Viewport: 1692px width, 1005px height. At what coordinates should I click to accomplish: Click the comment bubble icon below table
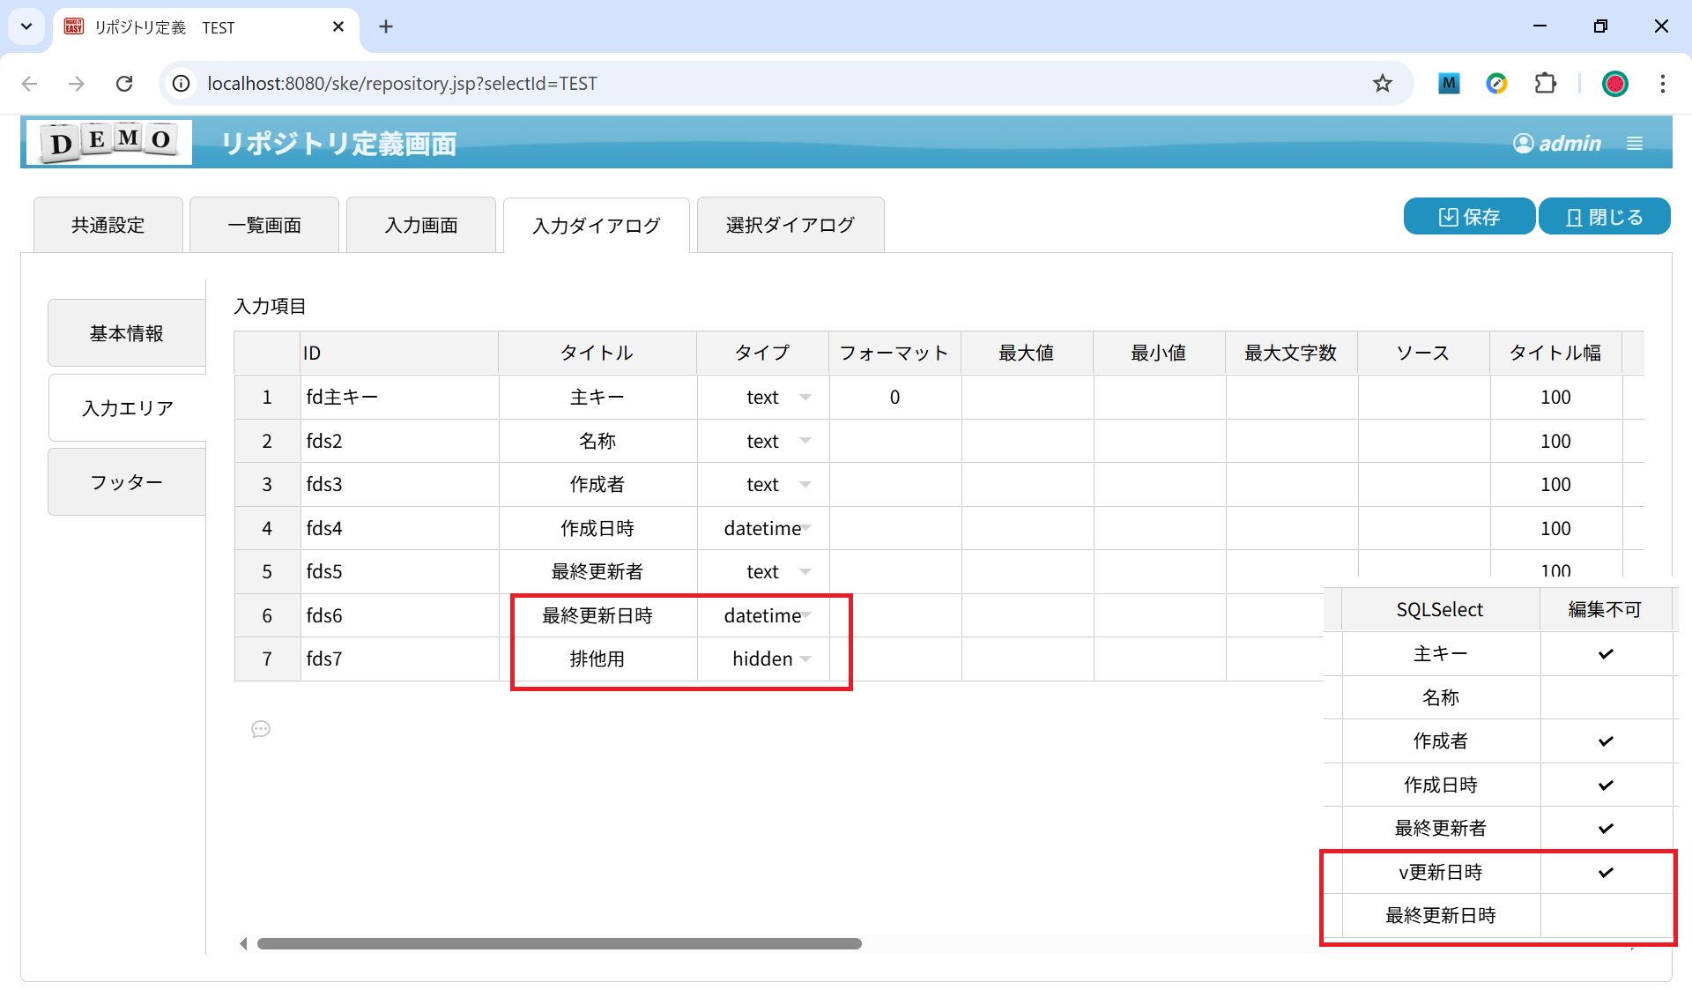coord(261,729)
